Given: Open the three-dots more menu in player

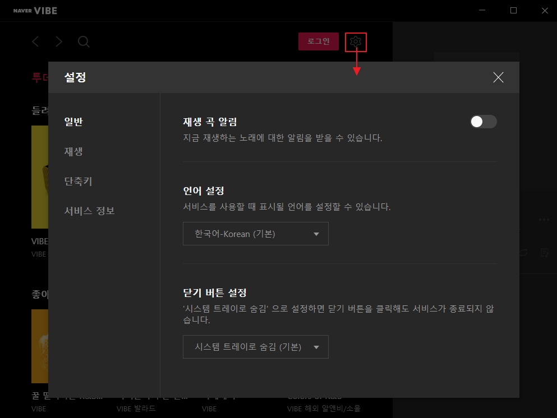Looking at the screenshot, I should point(544,220).
